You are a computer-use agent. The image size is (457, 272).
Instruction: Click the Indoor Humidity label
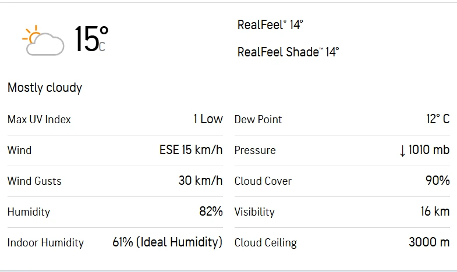click(45, 243)
